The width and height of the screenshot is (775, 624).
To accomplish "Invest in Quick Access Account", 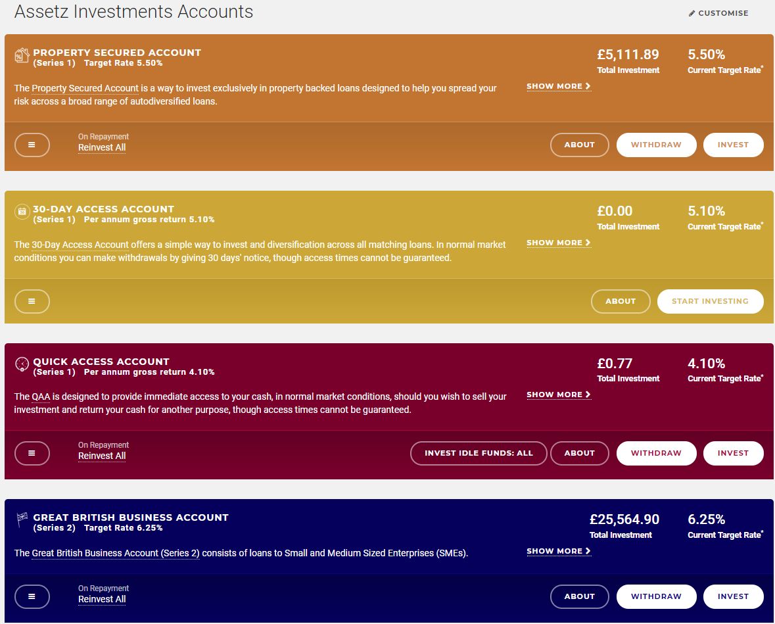I will (733, 454).
